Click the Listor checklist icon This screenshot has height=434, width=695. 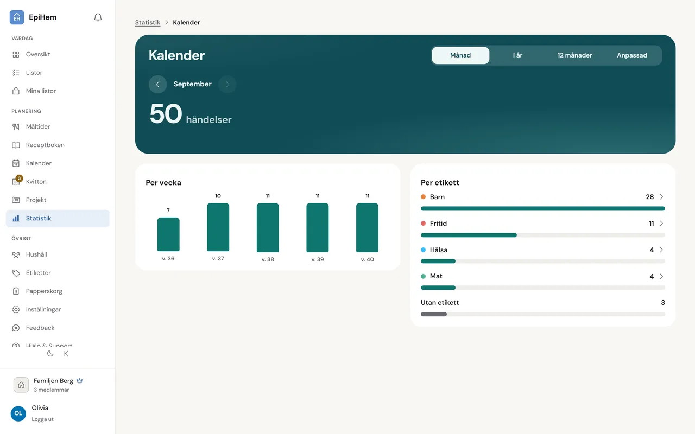coord(16,73)
